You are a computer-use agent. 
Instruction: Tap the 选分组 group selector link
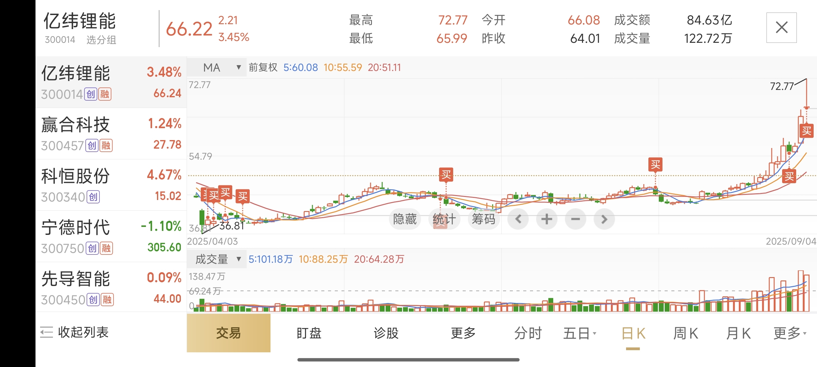click(x=101, y=40)
